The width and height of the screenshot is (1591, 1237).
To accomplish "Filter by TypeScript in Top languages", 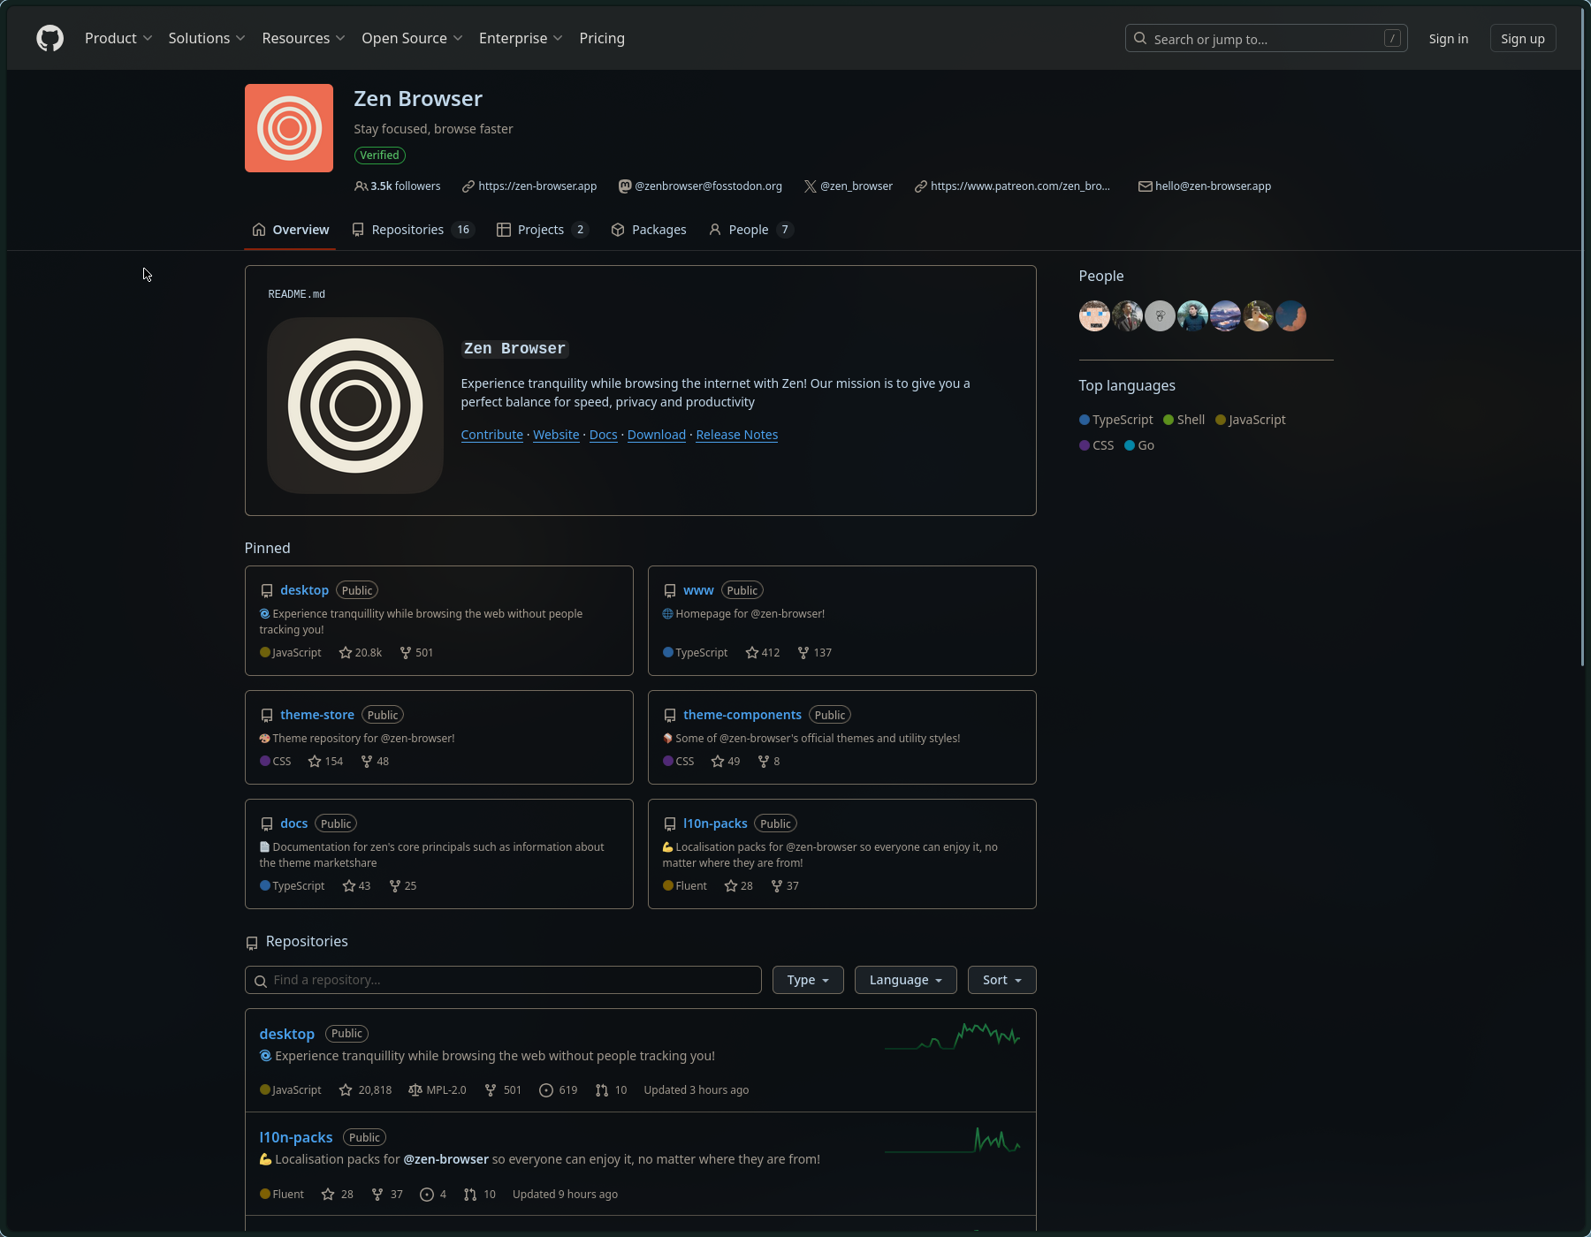I will coord(1116,420).
